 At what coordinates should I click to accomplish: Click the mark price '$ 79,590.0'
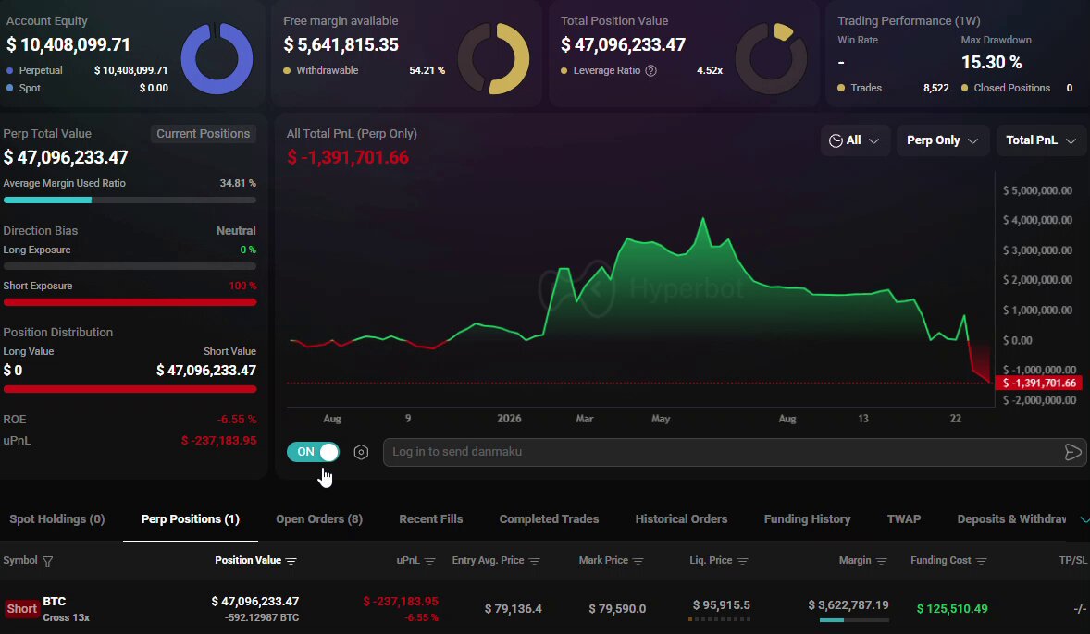click(617, 609)
